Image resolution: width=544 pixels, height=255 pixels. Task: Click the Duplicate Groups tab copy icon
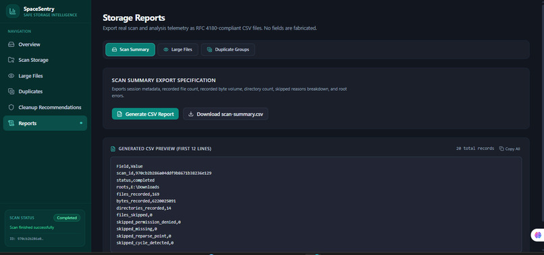209,50
